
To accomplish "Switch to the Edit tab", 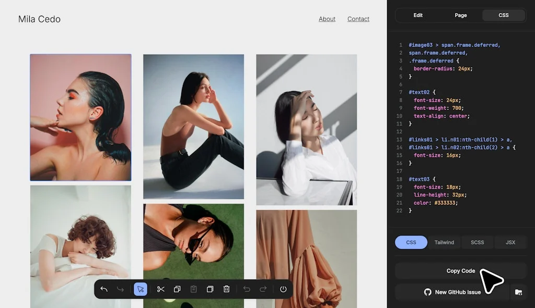I will [x=418, y=15].
